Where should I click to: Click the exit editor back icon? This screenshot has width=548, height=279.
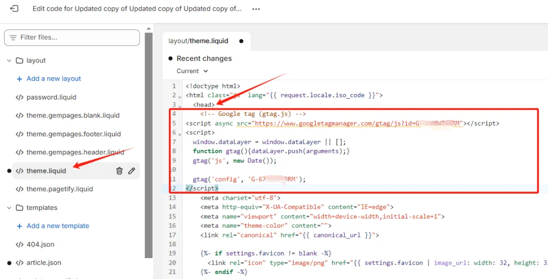pyautogui.click(x=14, y=9)
